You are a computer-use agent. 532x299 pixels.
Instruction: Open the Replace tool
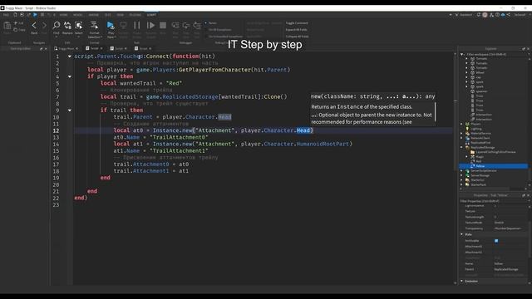point(67,26)
